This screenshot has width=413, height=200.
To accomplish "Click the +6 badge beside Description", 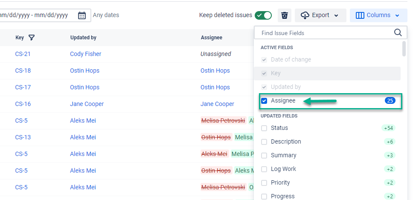I will [390, 142].
